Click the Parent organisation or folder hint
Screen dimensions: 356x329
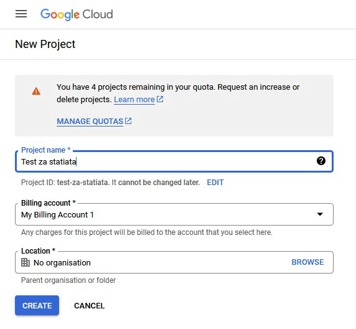[x=68, y=280]
